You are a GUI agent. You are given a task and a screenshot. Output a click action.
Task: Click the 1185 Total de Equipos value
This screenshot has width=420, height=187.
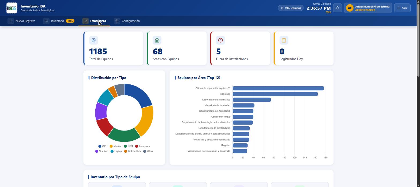(98, 51)
